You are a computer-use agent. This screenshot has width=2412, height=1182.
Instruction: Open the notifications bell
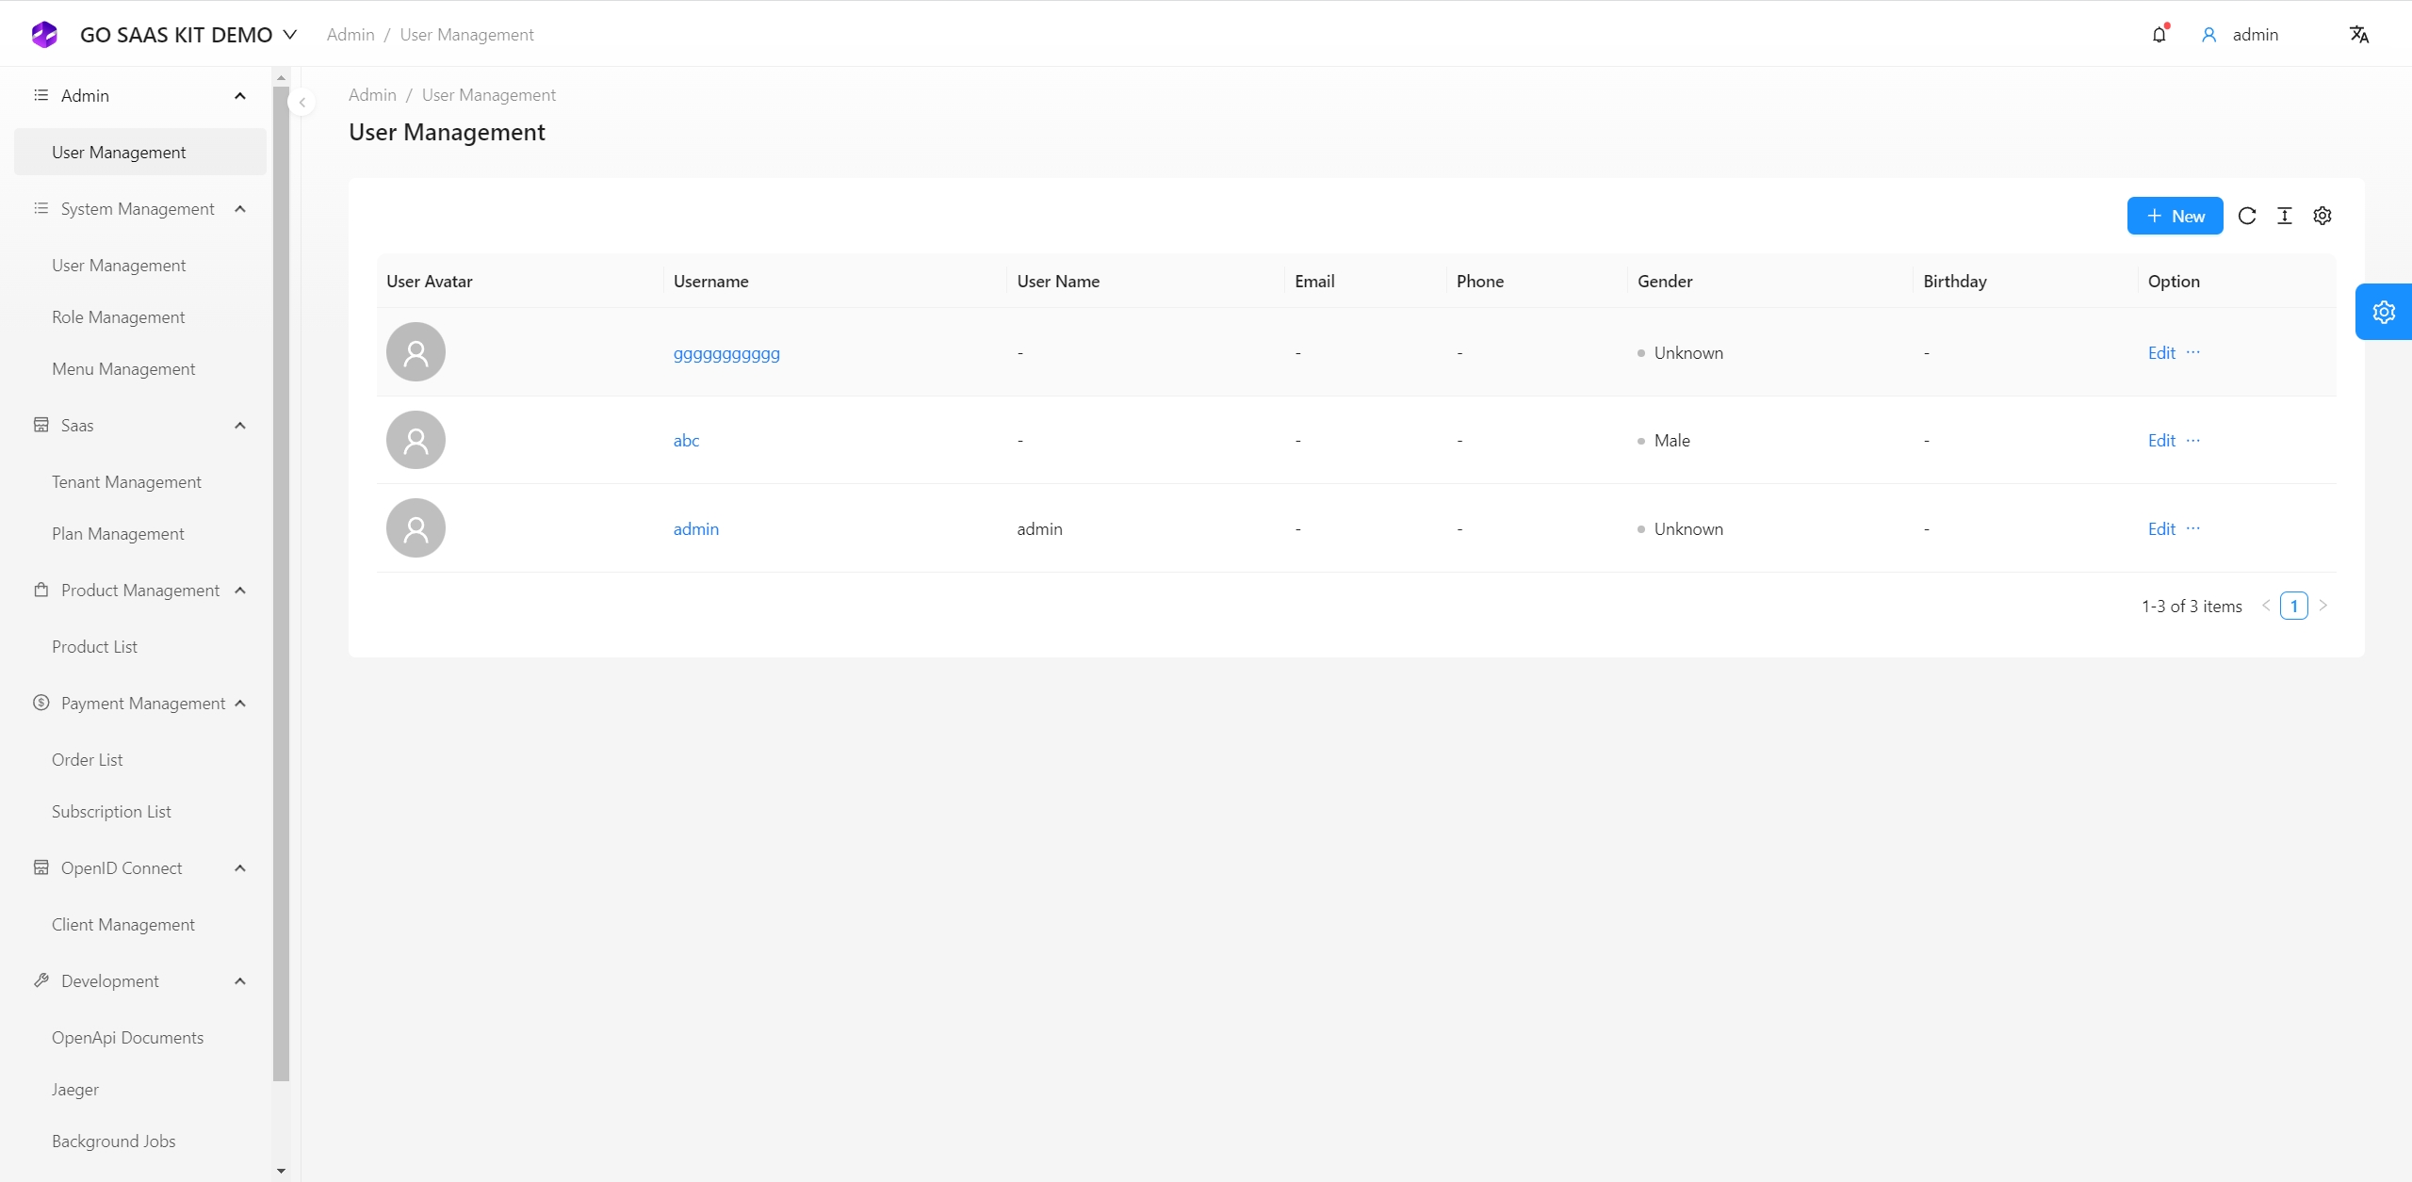(2159, 35)
